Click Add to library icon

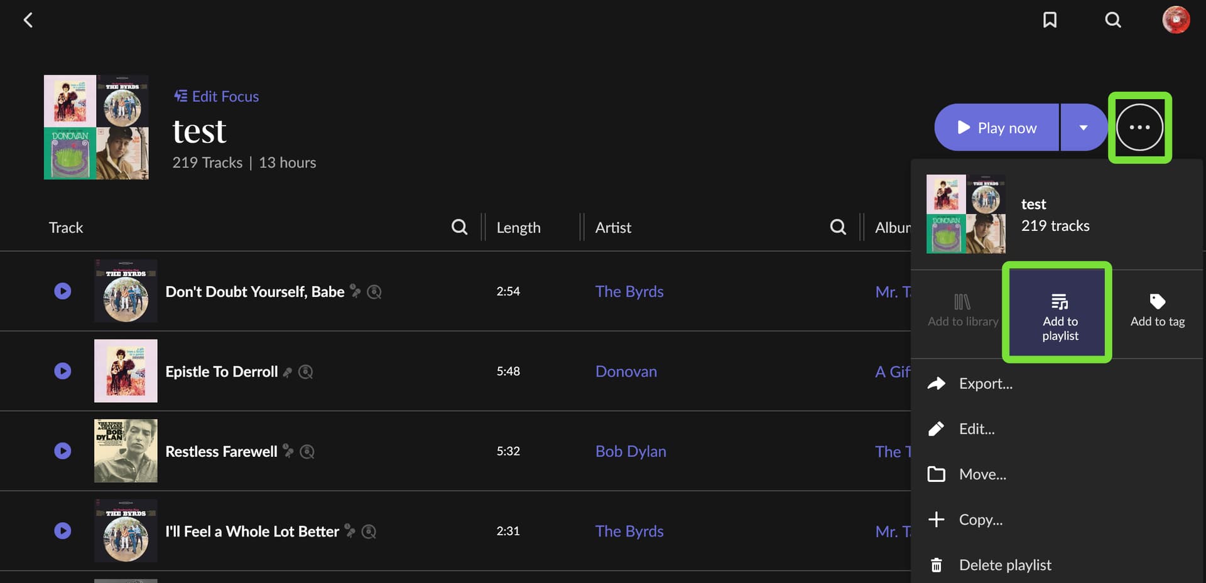(962, 311)
